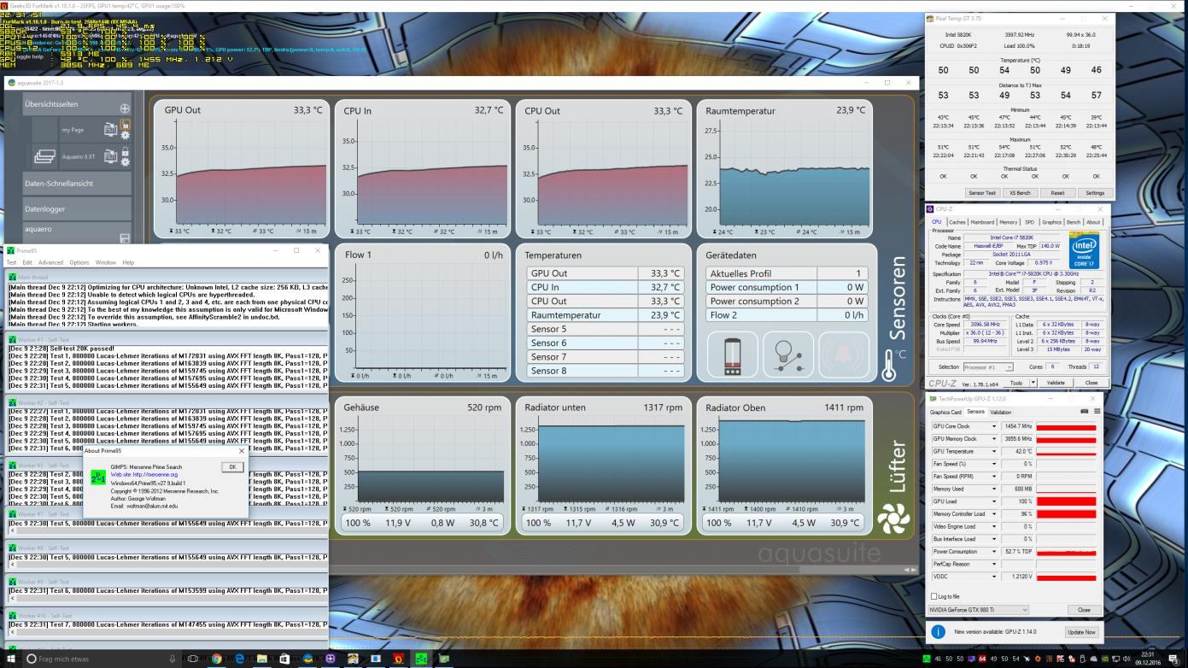Viewport: 1188px width, 668px height.
Task: Click GPU-Z update info icon
Action: (939, 632)
